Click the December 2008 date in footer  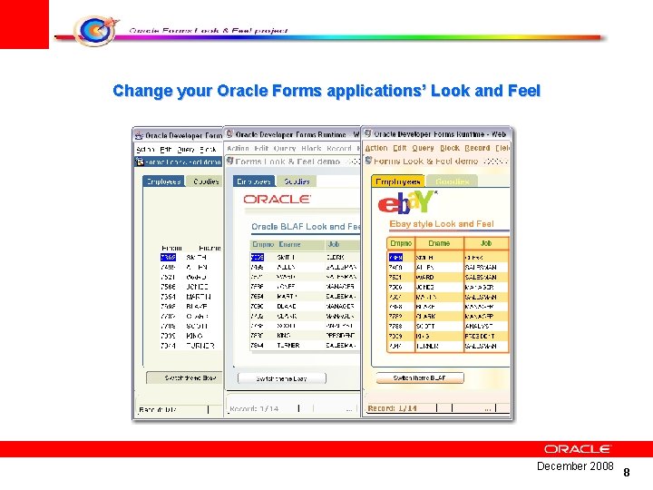575,465
